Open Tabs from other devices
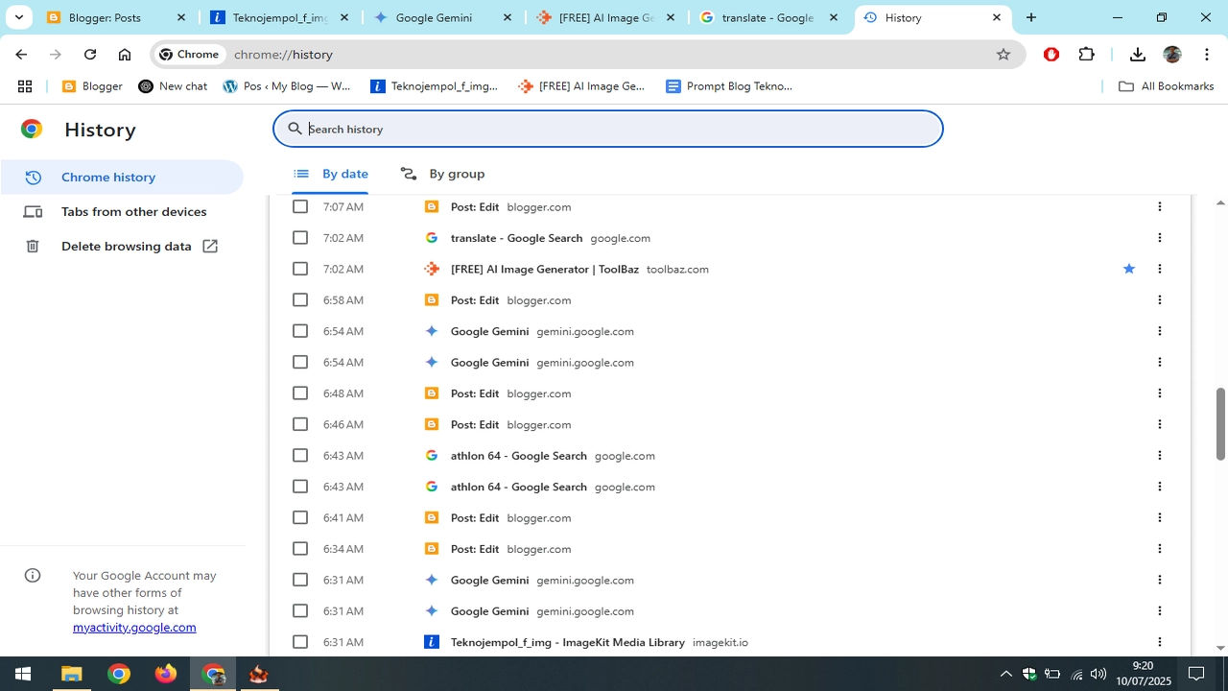The image size is (1228, 691). click(122, 212)
